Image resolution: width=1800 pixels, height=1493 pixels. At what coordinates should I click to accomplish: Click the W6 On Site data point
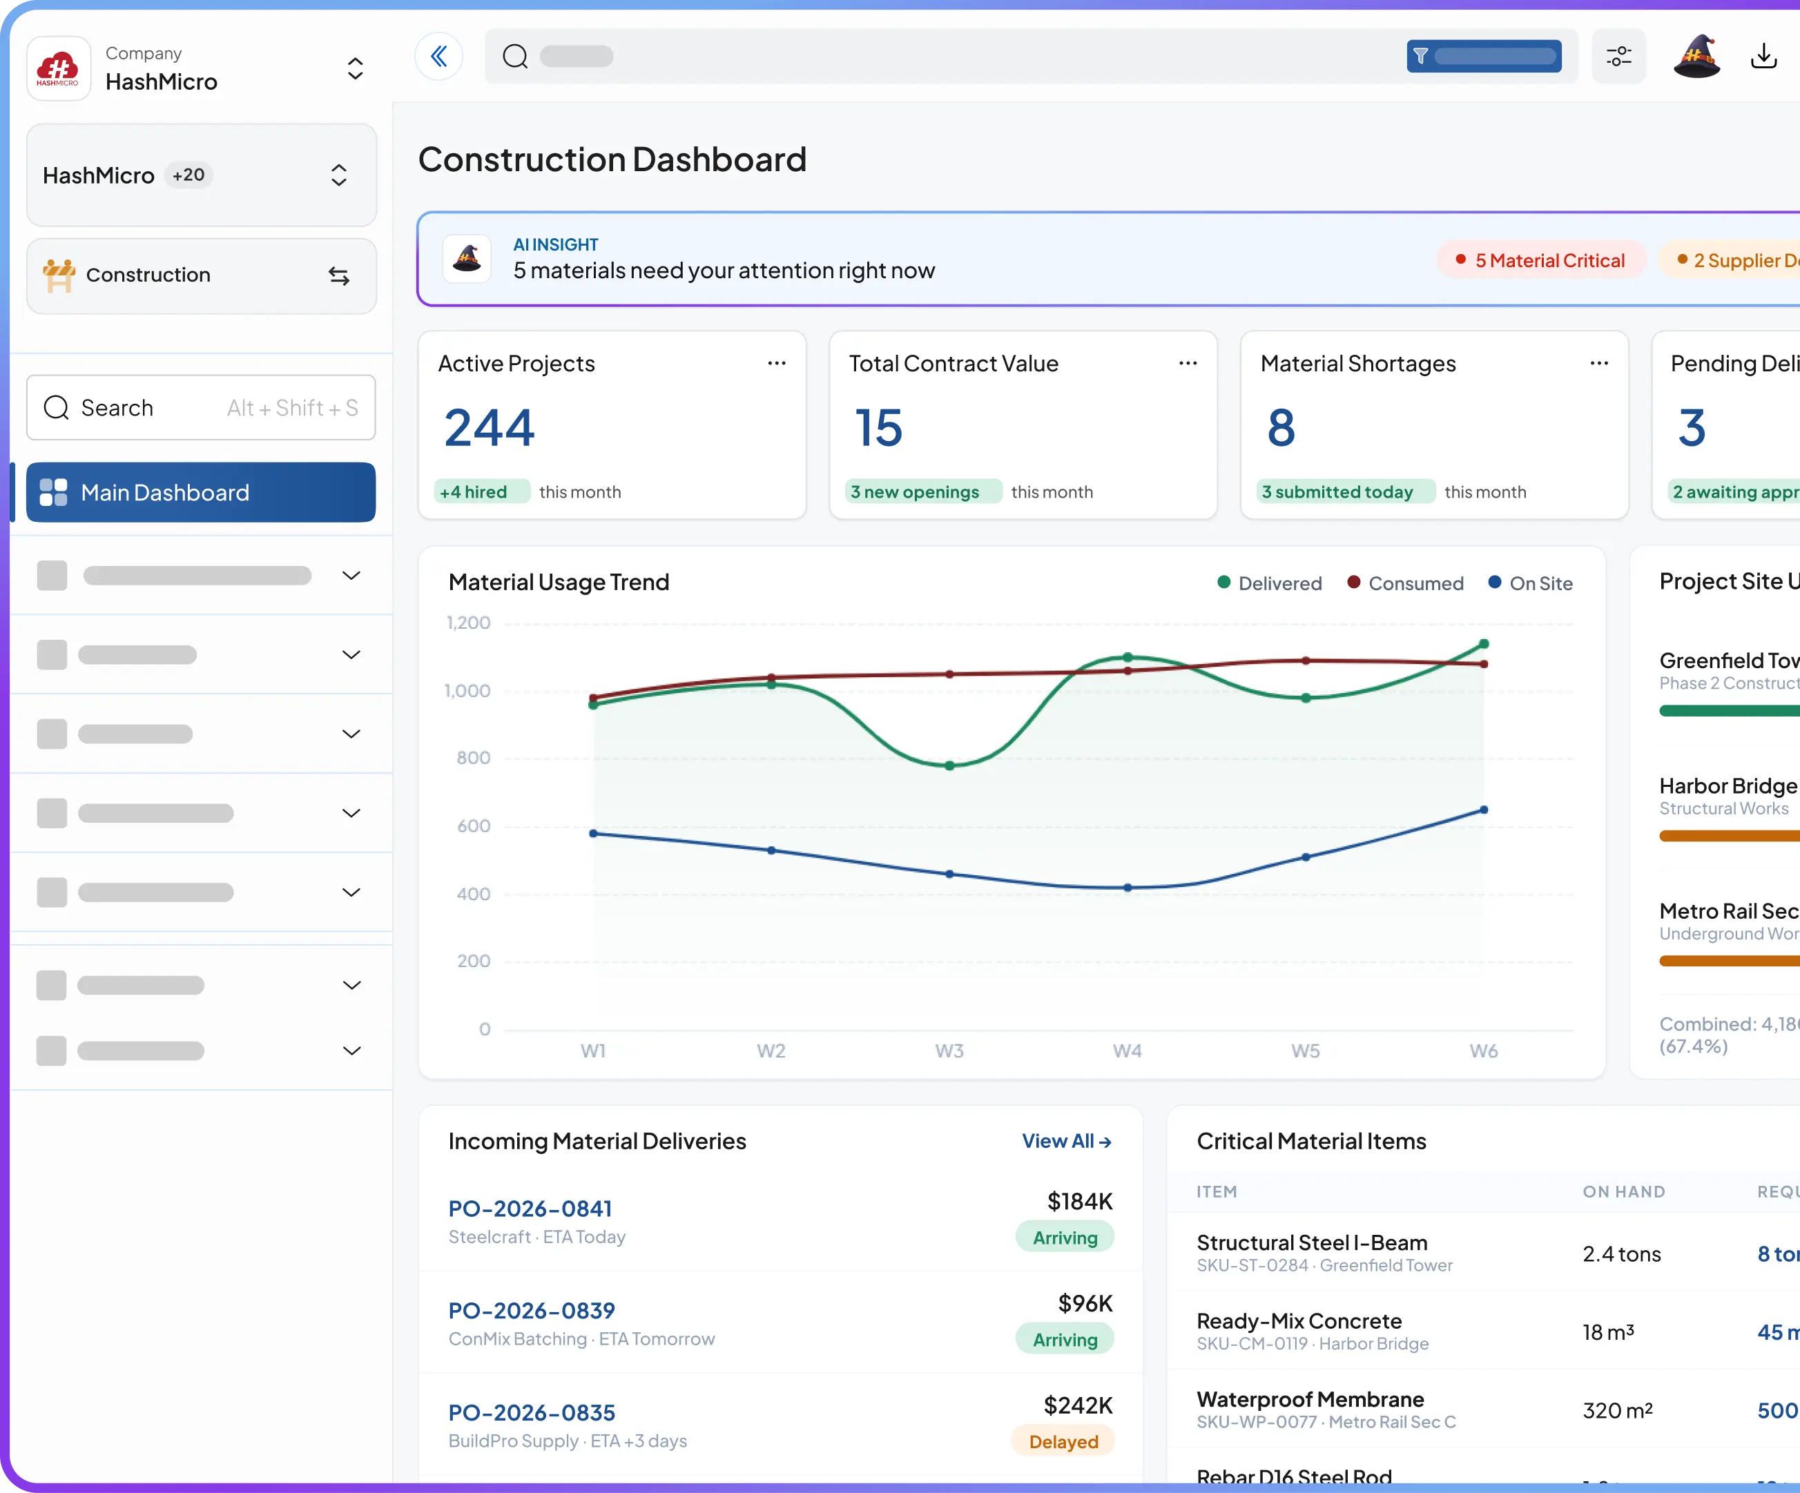pyautogui.click(x=1484, y=810)
